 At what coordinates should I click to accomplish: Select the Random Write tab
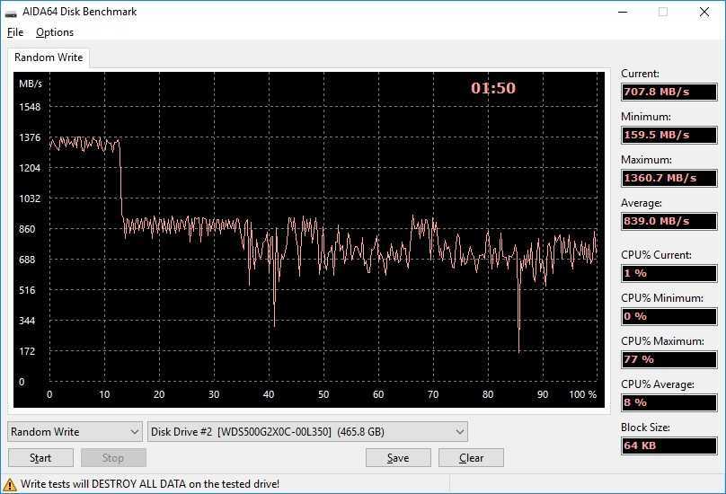[x=49, y=57]
